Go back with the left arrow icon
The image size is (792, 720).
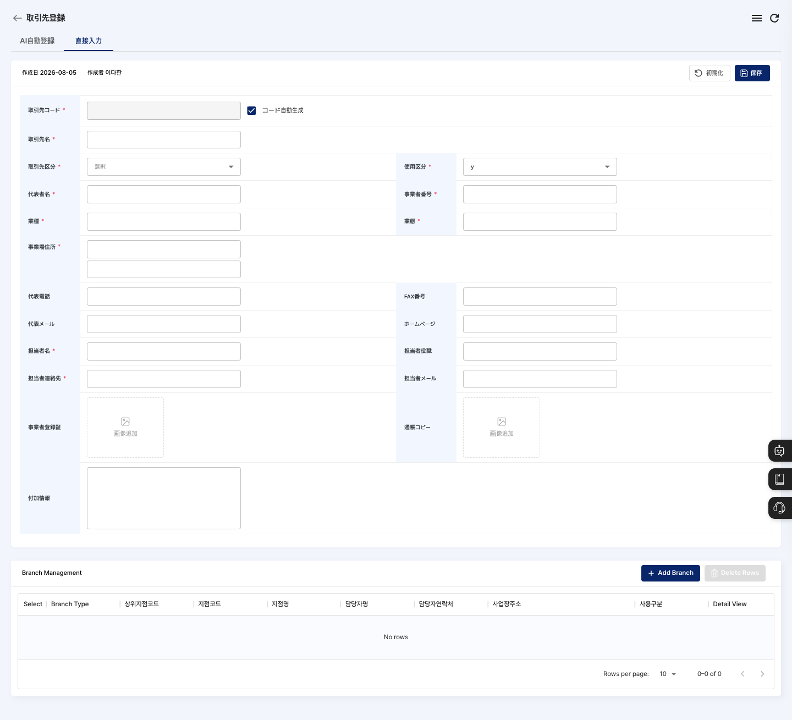(x=18, y=18)
